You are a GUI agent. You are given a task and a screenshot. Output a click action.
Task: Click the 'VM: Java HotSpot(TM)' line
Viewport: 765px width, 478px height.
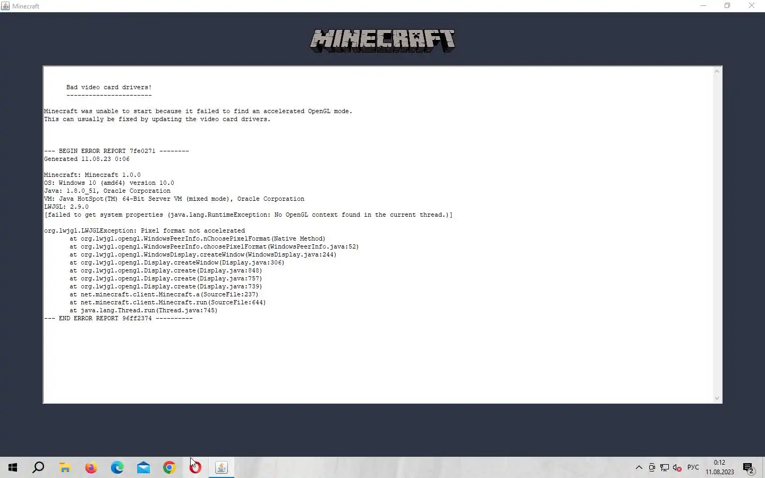[174, 199]
